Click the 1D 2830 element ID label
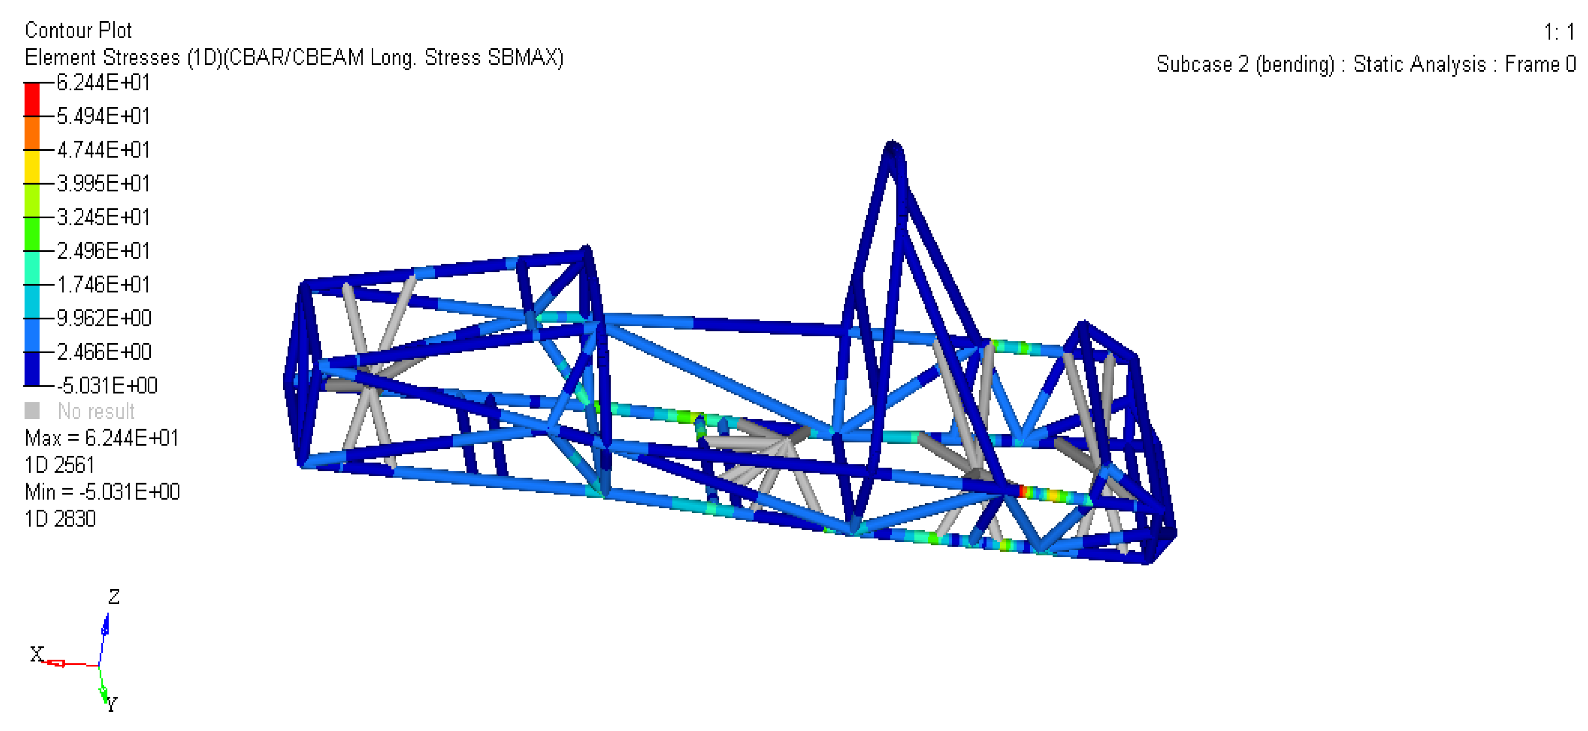Screen dimensions: 1588x731 (60, 519)
